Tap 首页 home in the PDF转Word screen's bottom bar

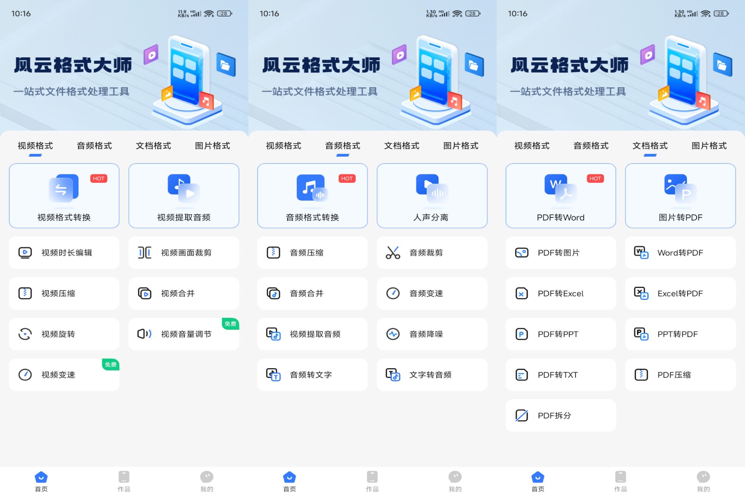coord(538,481)
